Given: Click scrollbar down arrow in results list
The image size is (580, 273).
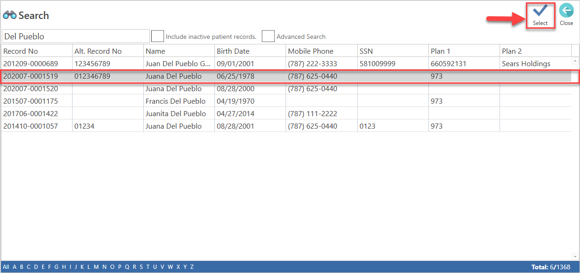Looking at the screenshot, I should [575, 257].
